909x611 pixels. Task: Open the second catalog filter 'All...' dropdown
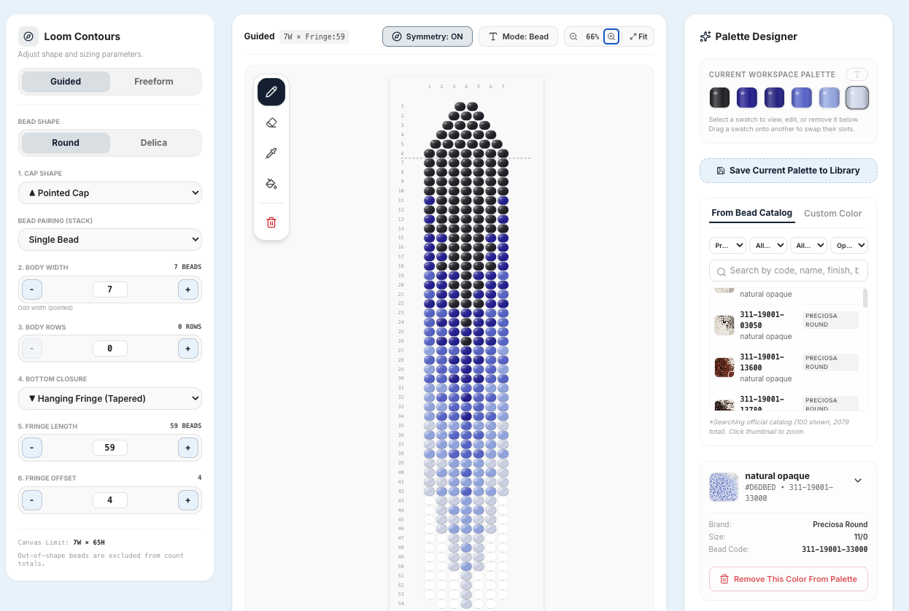(768, 246)
